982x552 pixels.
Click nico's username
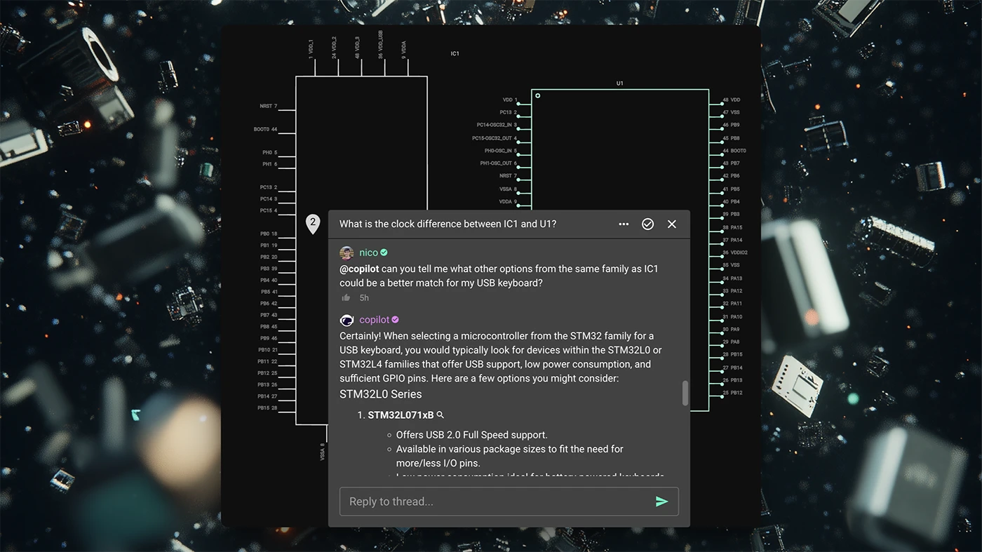[x=368, y=252]
